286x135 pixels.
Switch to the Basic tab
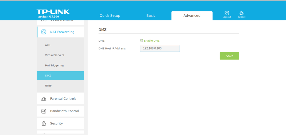(151, 16)
